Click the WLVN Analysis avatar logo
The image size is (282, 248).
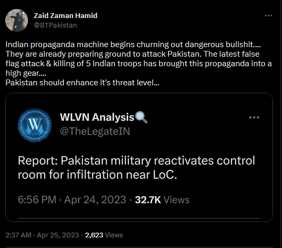tap(35, 125)
